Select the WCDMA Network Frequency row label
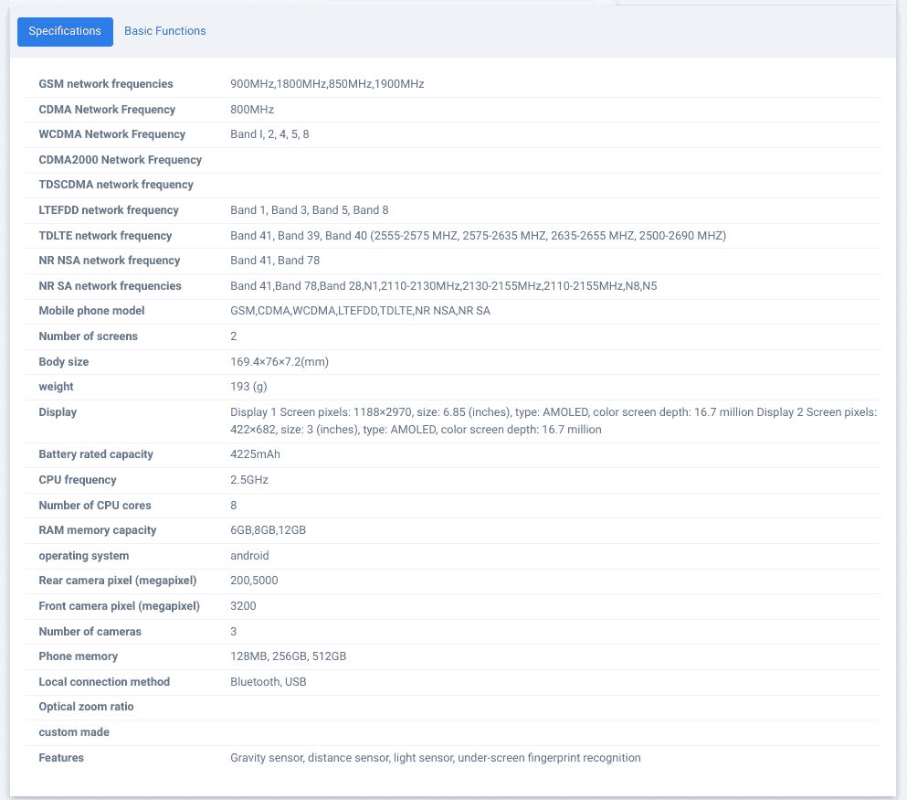This screenshot has width=907, height=800. coord(112,134)
